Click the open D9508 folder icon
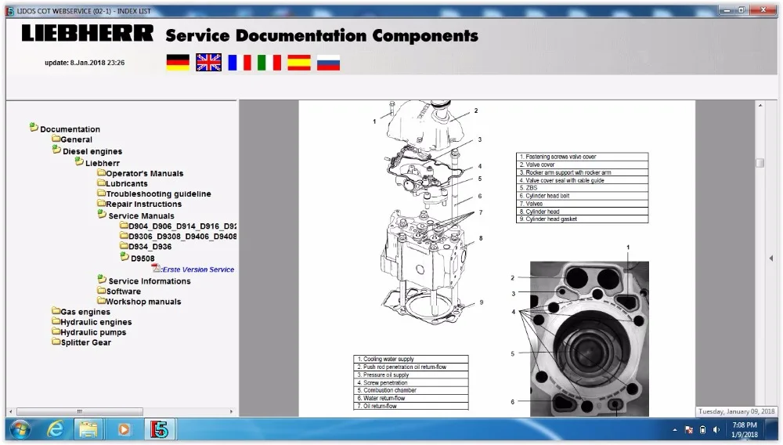Screen dimensions: 783x445 coord(124,256)
